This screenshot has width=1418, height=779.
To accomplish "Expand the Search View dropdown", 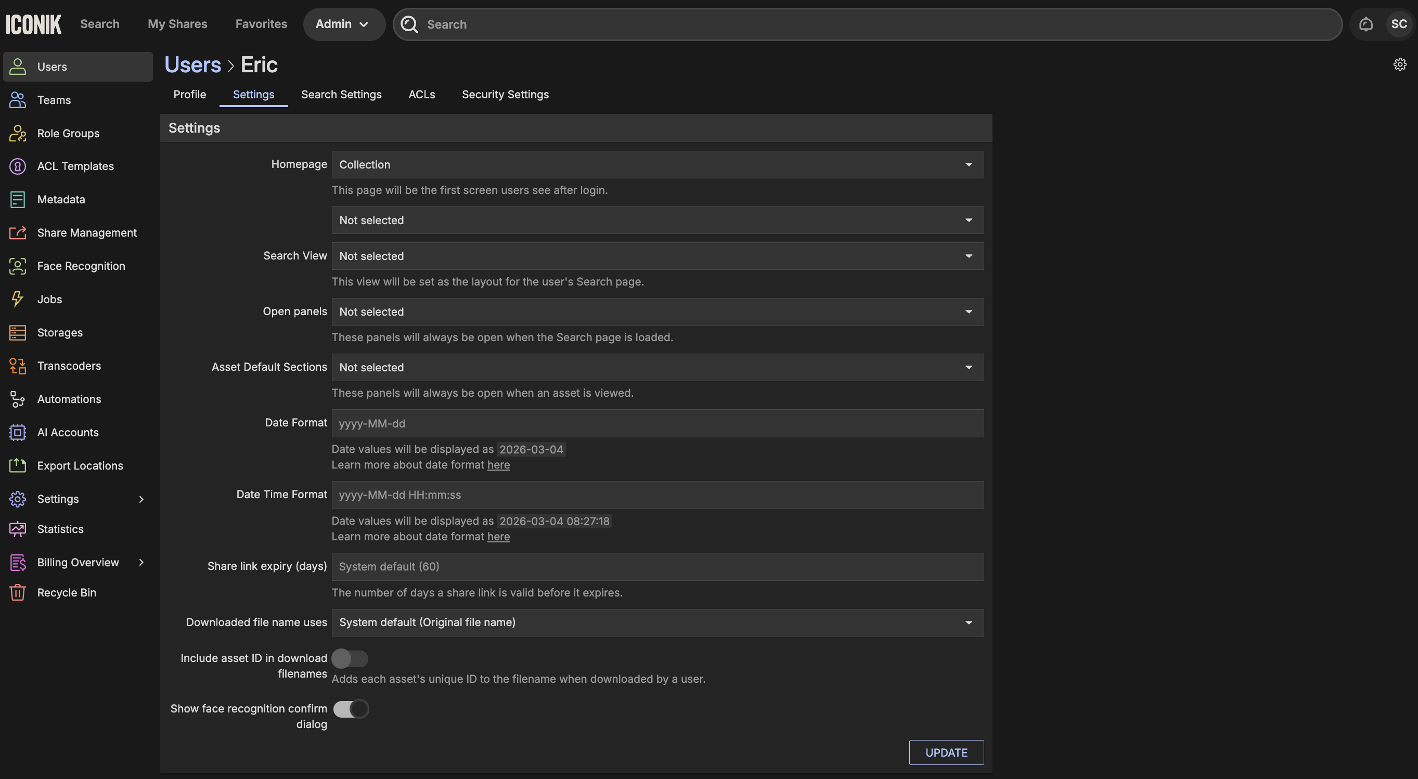I will pos(658,256).
